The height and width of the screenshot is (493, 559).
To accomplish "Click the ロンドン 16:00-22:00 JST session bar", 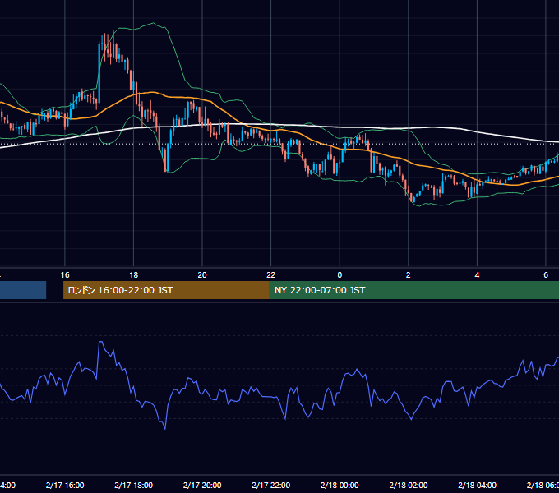I will click(x=166, y=290).
